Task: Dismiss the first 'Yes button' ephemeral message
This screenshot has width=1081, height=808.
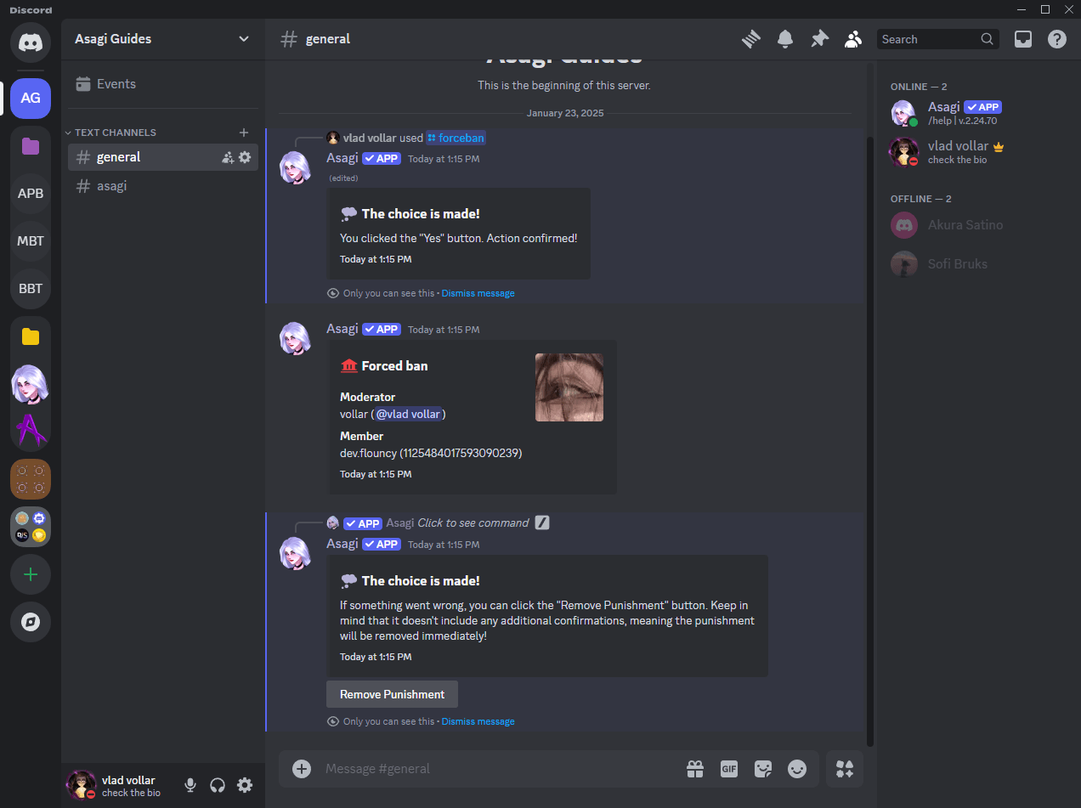Action: (x=478, y=293)
